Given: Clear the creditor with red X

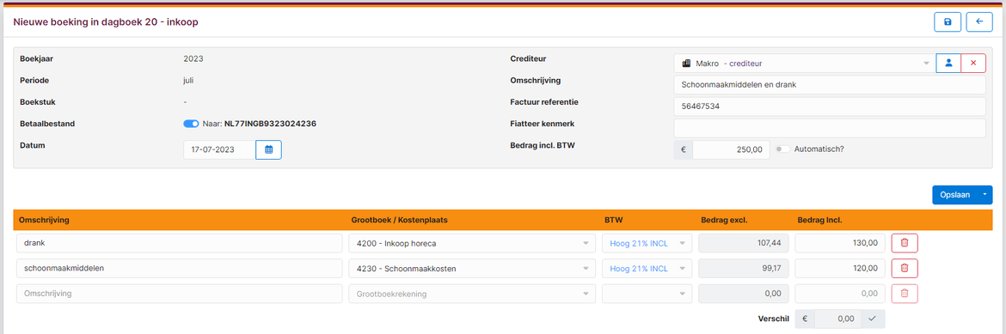Looking at the screenshot, I should (973, 64).
